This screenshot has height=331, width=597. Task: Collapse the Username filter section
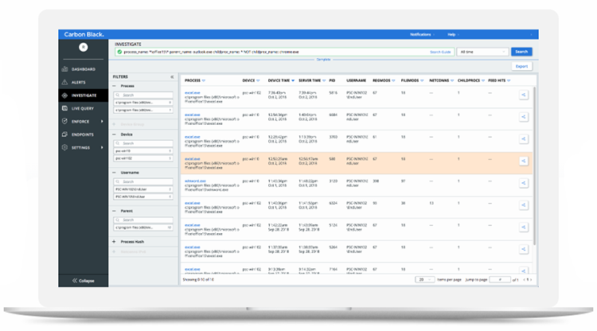[114, 173]
